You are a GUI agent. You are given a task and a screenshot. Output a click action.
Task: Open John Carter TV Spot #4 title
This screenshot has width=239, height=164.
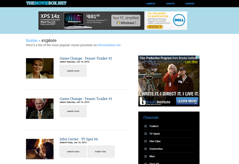click(x=79, y=139)
